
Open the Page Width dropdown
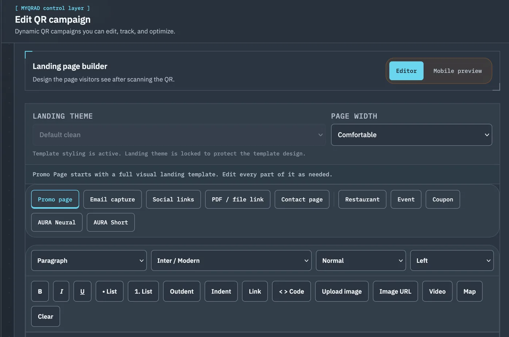point(411,135)
